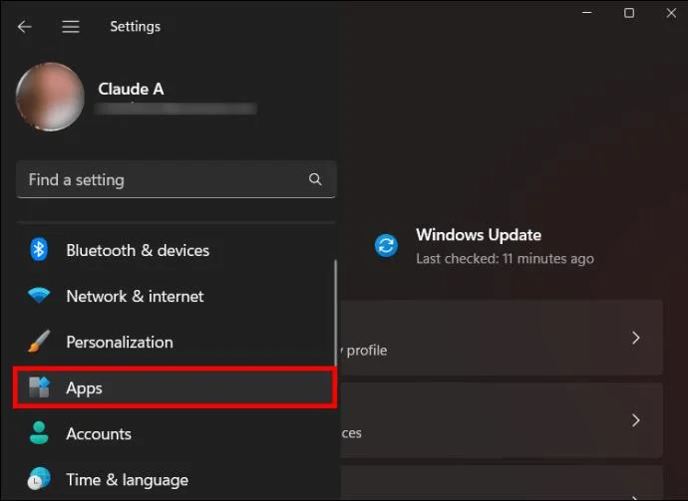
Task: Click the Personalization paintbrush icon
Action: 39,342
